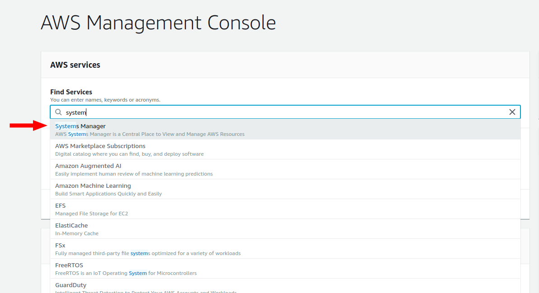Select EFS managed file storage service
The height and width of the screenshot is (293, 539).
coord(60,205)
